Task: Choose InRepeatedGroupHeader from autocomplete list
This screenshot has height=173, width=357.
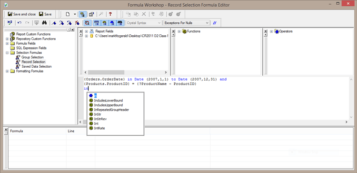Action: 111,110
